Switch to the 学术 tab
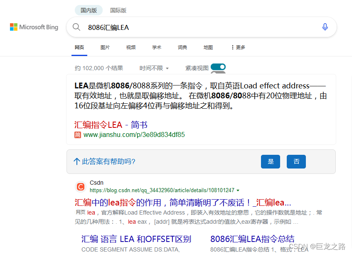The width and height of the screenshot is (352, 254). tap(157, 47)
